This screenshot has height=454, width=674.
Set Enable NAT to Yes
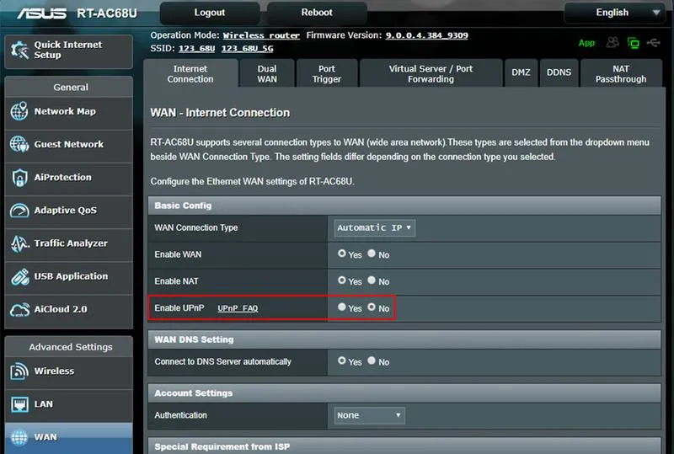click(x=342, y=280)
